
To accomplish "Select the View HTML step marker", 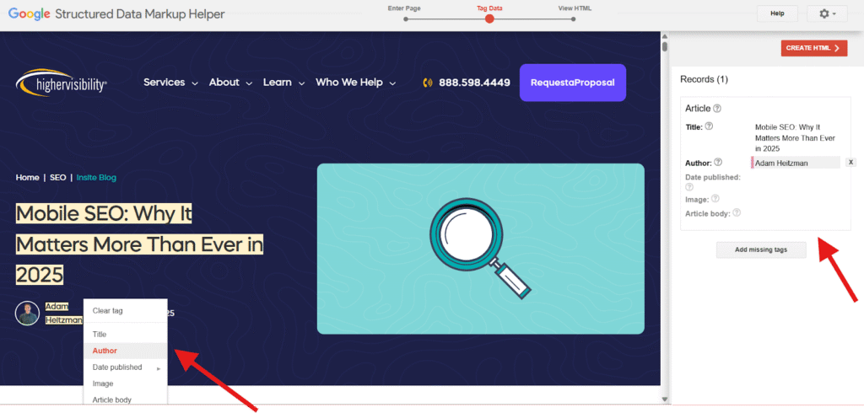I will click(x=573, y=19).
